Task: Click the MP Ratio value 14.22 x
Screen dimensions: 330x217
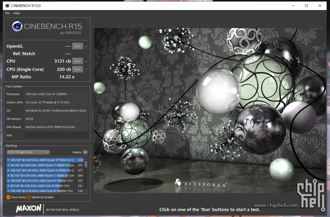Action: [x=67, y=77]
